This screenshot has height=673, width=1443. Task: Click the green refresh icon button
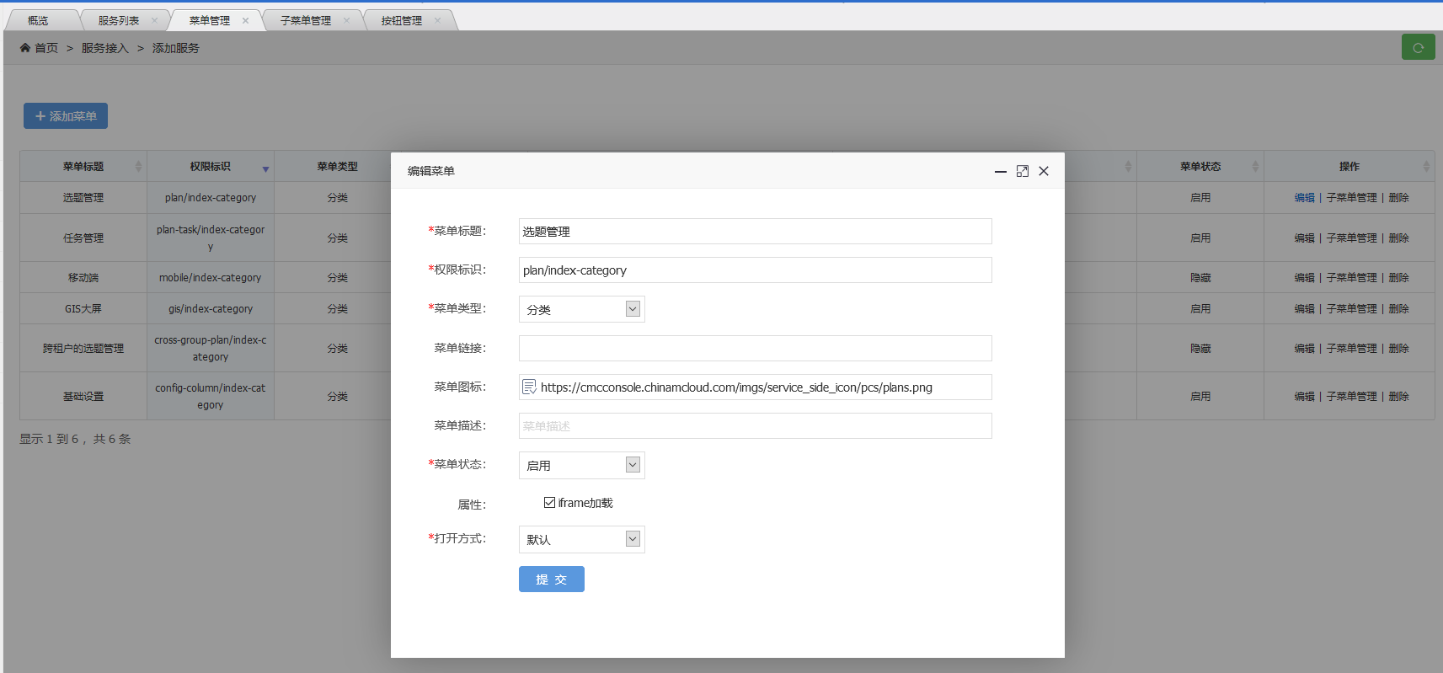(x=1418, y=47)
